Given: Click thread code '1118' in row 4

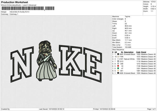Looking at the screenshot, I should 138,62.
